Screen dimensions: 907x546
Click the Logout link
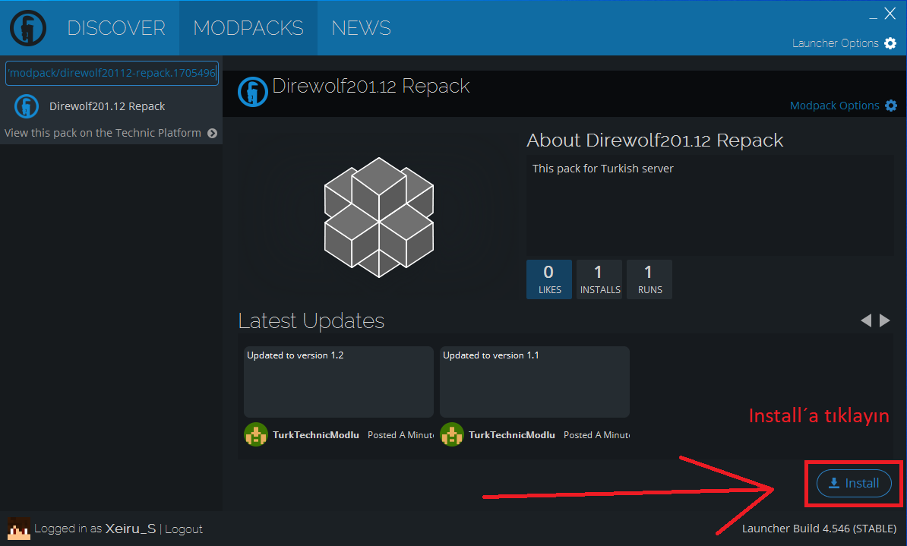(183, 529)
